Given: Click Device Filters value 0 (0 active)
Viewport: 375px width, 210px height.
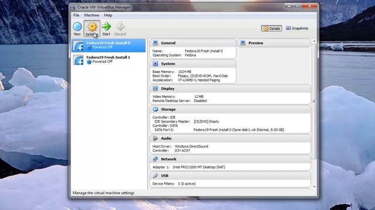Looking at the screenshot, I should click(187, 184).
